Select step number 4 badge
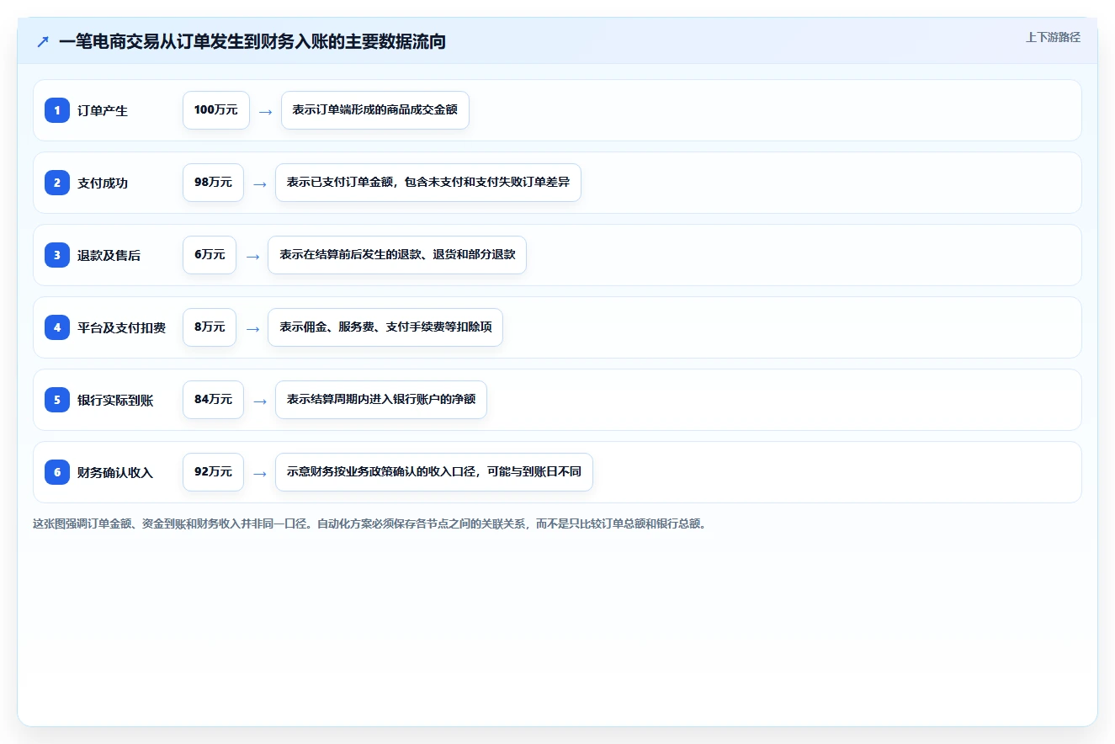Image resolution: width=1115 pixels, height=744 pixels. [x=57, y=327]
